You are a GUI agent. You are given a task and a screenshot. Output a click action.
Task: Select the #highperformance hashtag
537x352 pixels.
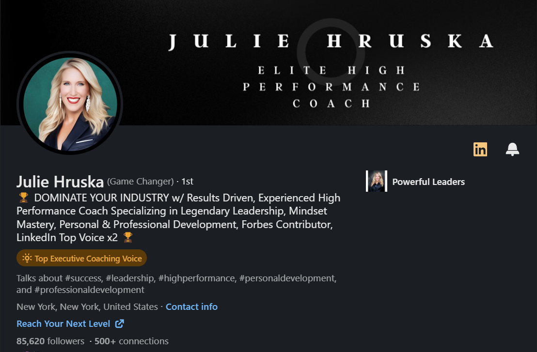point(197,278)
